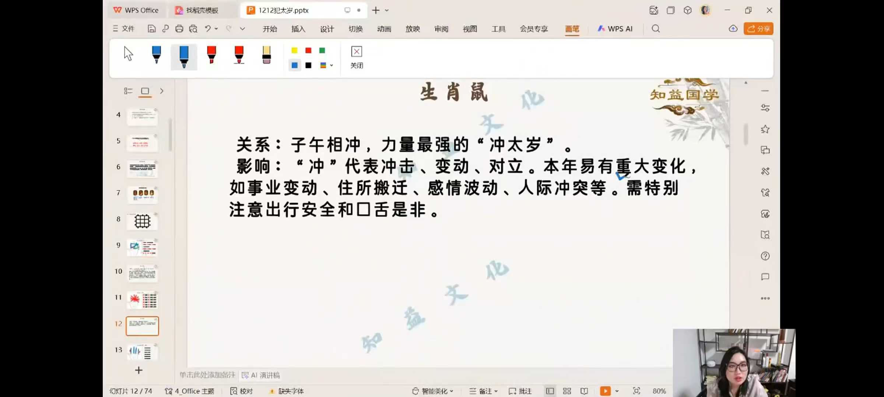
Task: Click 缺失字体 warning in status bar
Action: (287, 391)
